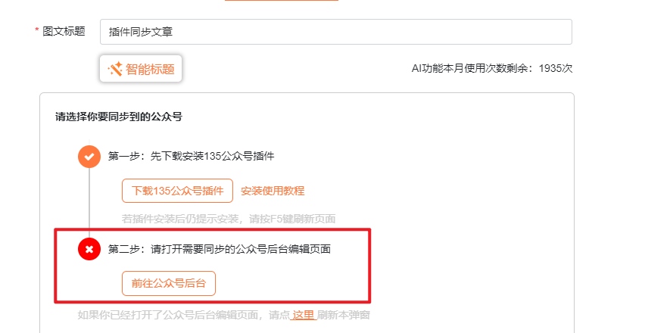645x333 pixels.
Task: Select the orange underlined tab at top
Action: (x=282, y=1)
